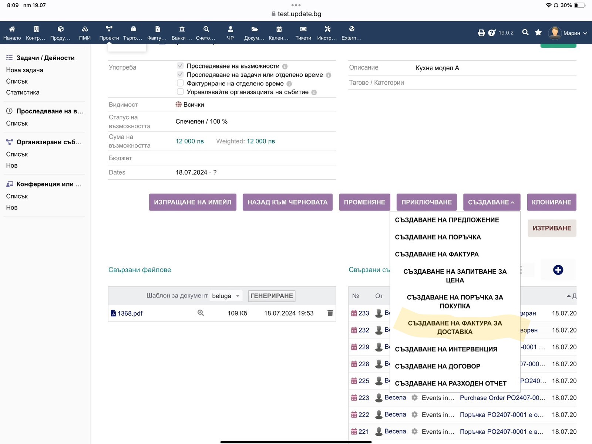Enable Управлявайте организацията на събитие checkbox

tap(180, 92)
